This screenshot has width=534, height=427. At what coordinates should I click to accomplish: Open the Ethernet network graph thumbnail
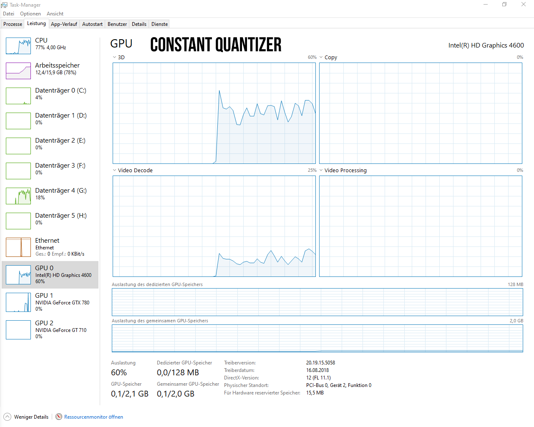tap(18, 247)
